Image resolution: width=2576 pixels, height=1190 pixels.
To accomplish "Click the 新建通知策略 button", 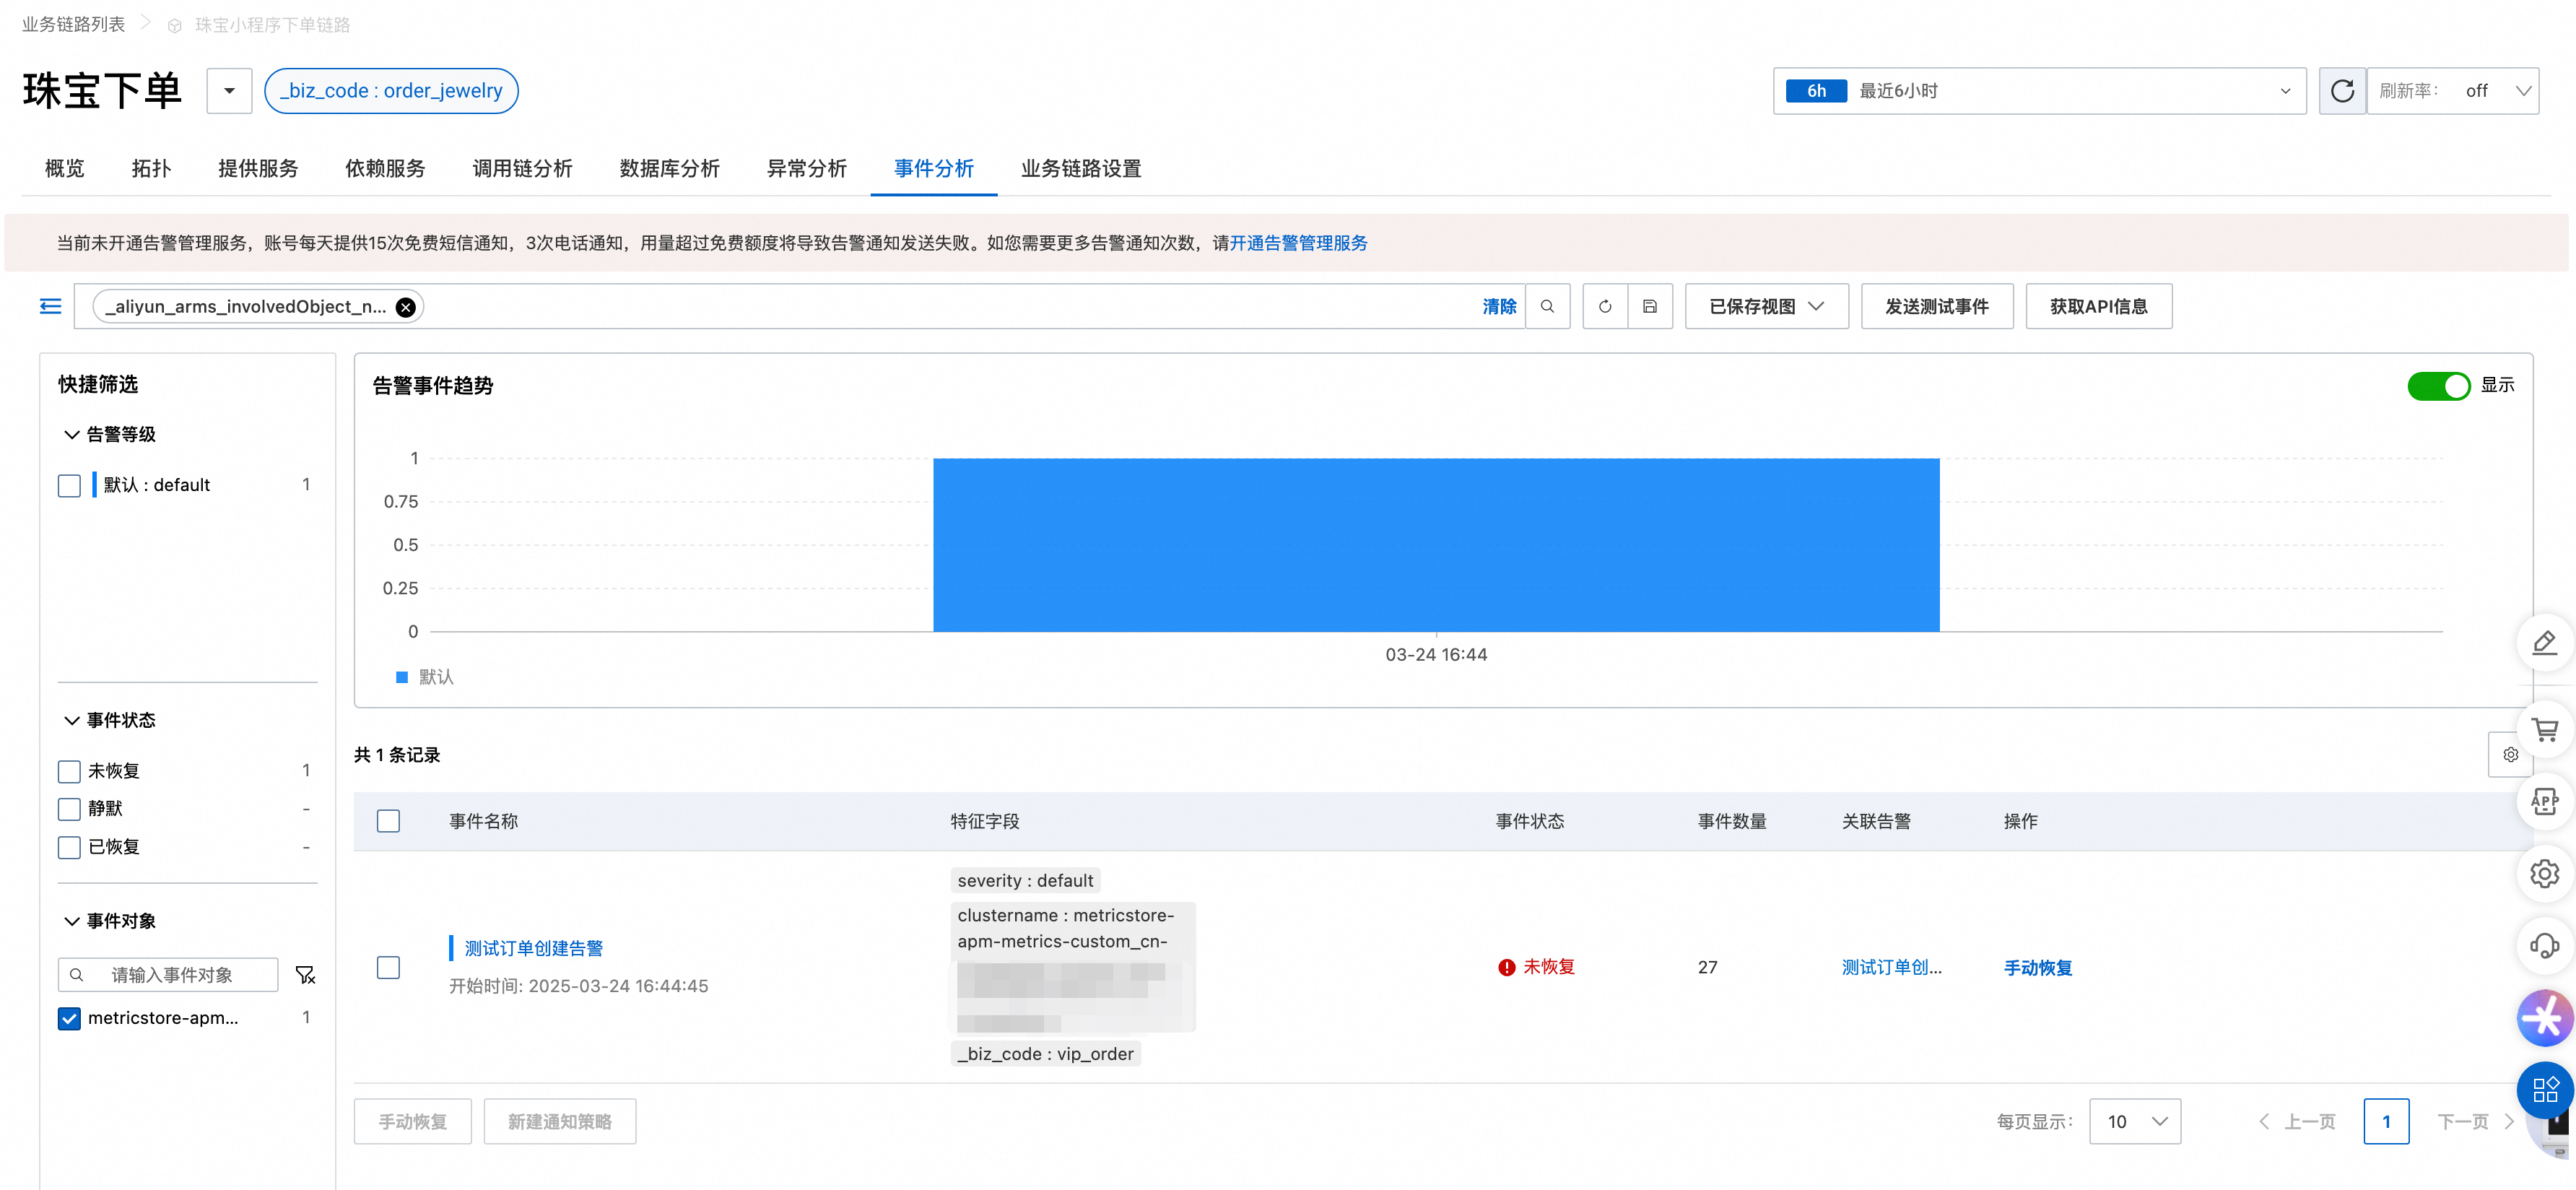I will click(559, 1121).
